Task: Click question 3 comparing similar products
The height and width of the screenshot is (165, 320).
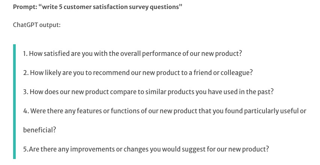Action: point(148,92)
